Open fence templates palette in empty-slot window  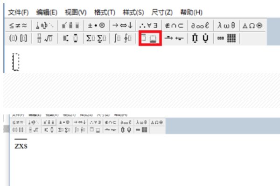(18, 38)
